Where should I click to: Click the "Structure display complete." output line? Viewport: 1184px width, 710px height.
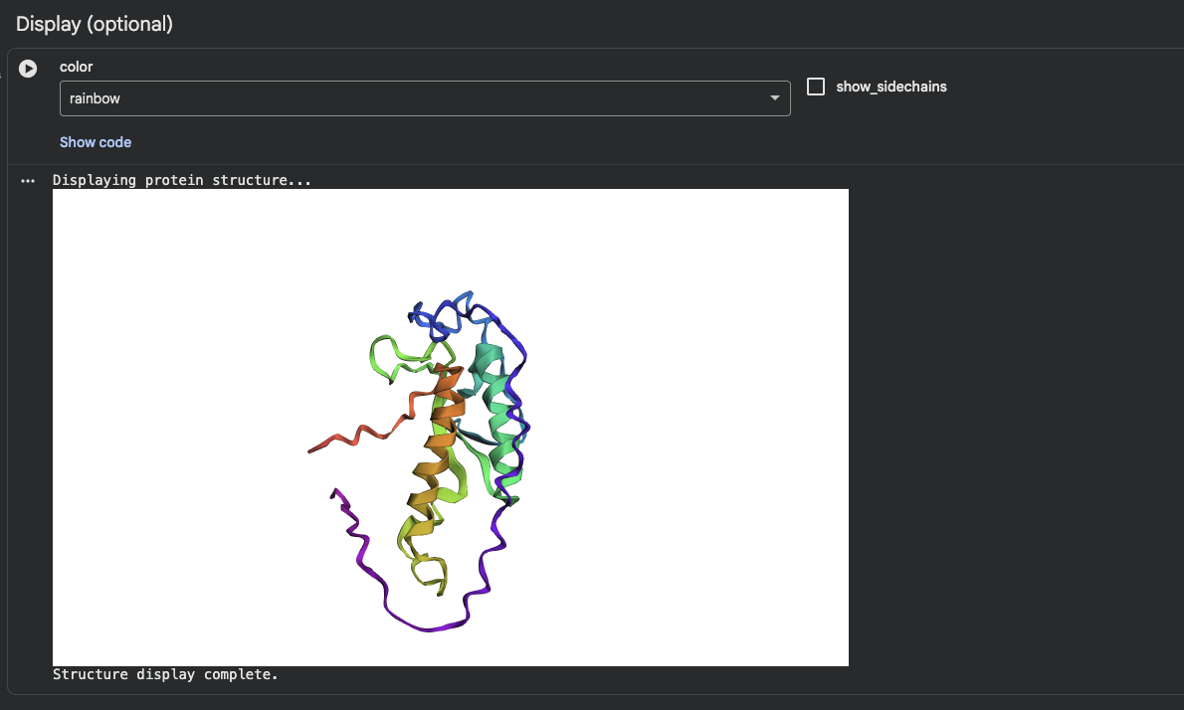[x=165, y=674]
